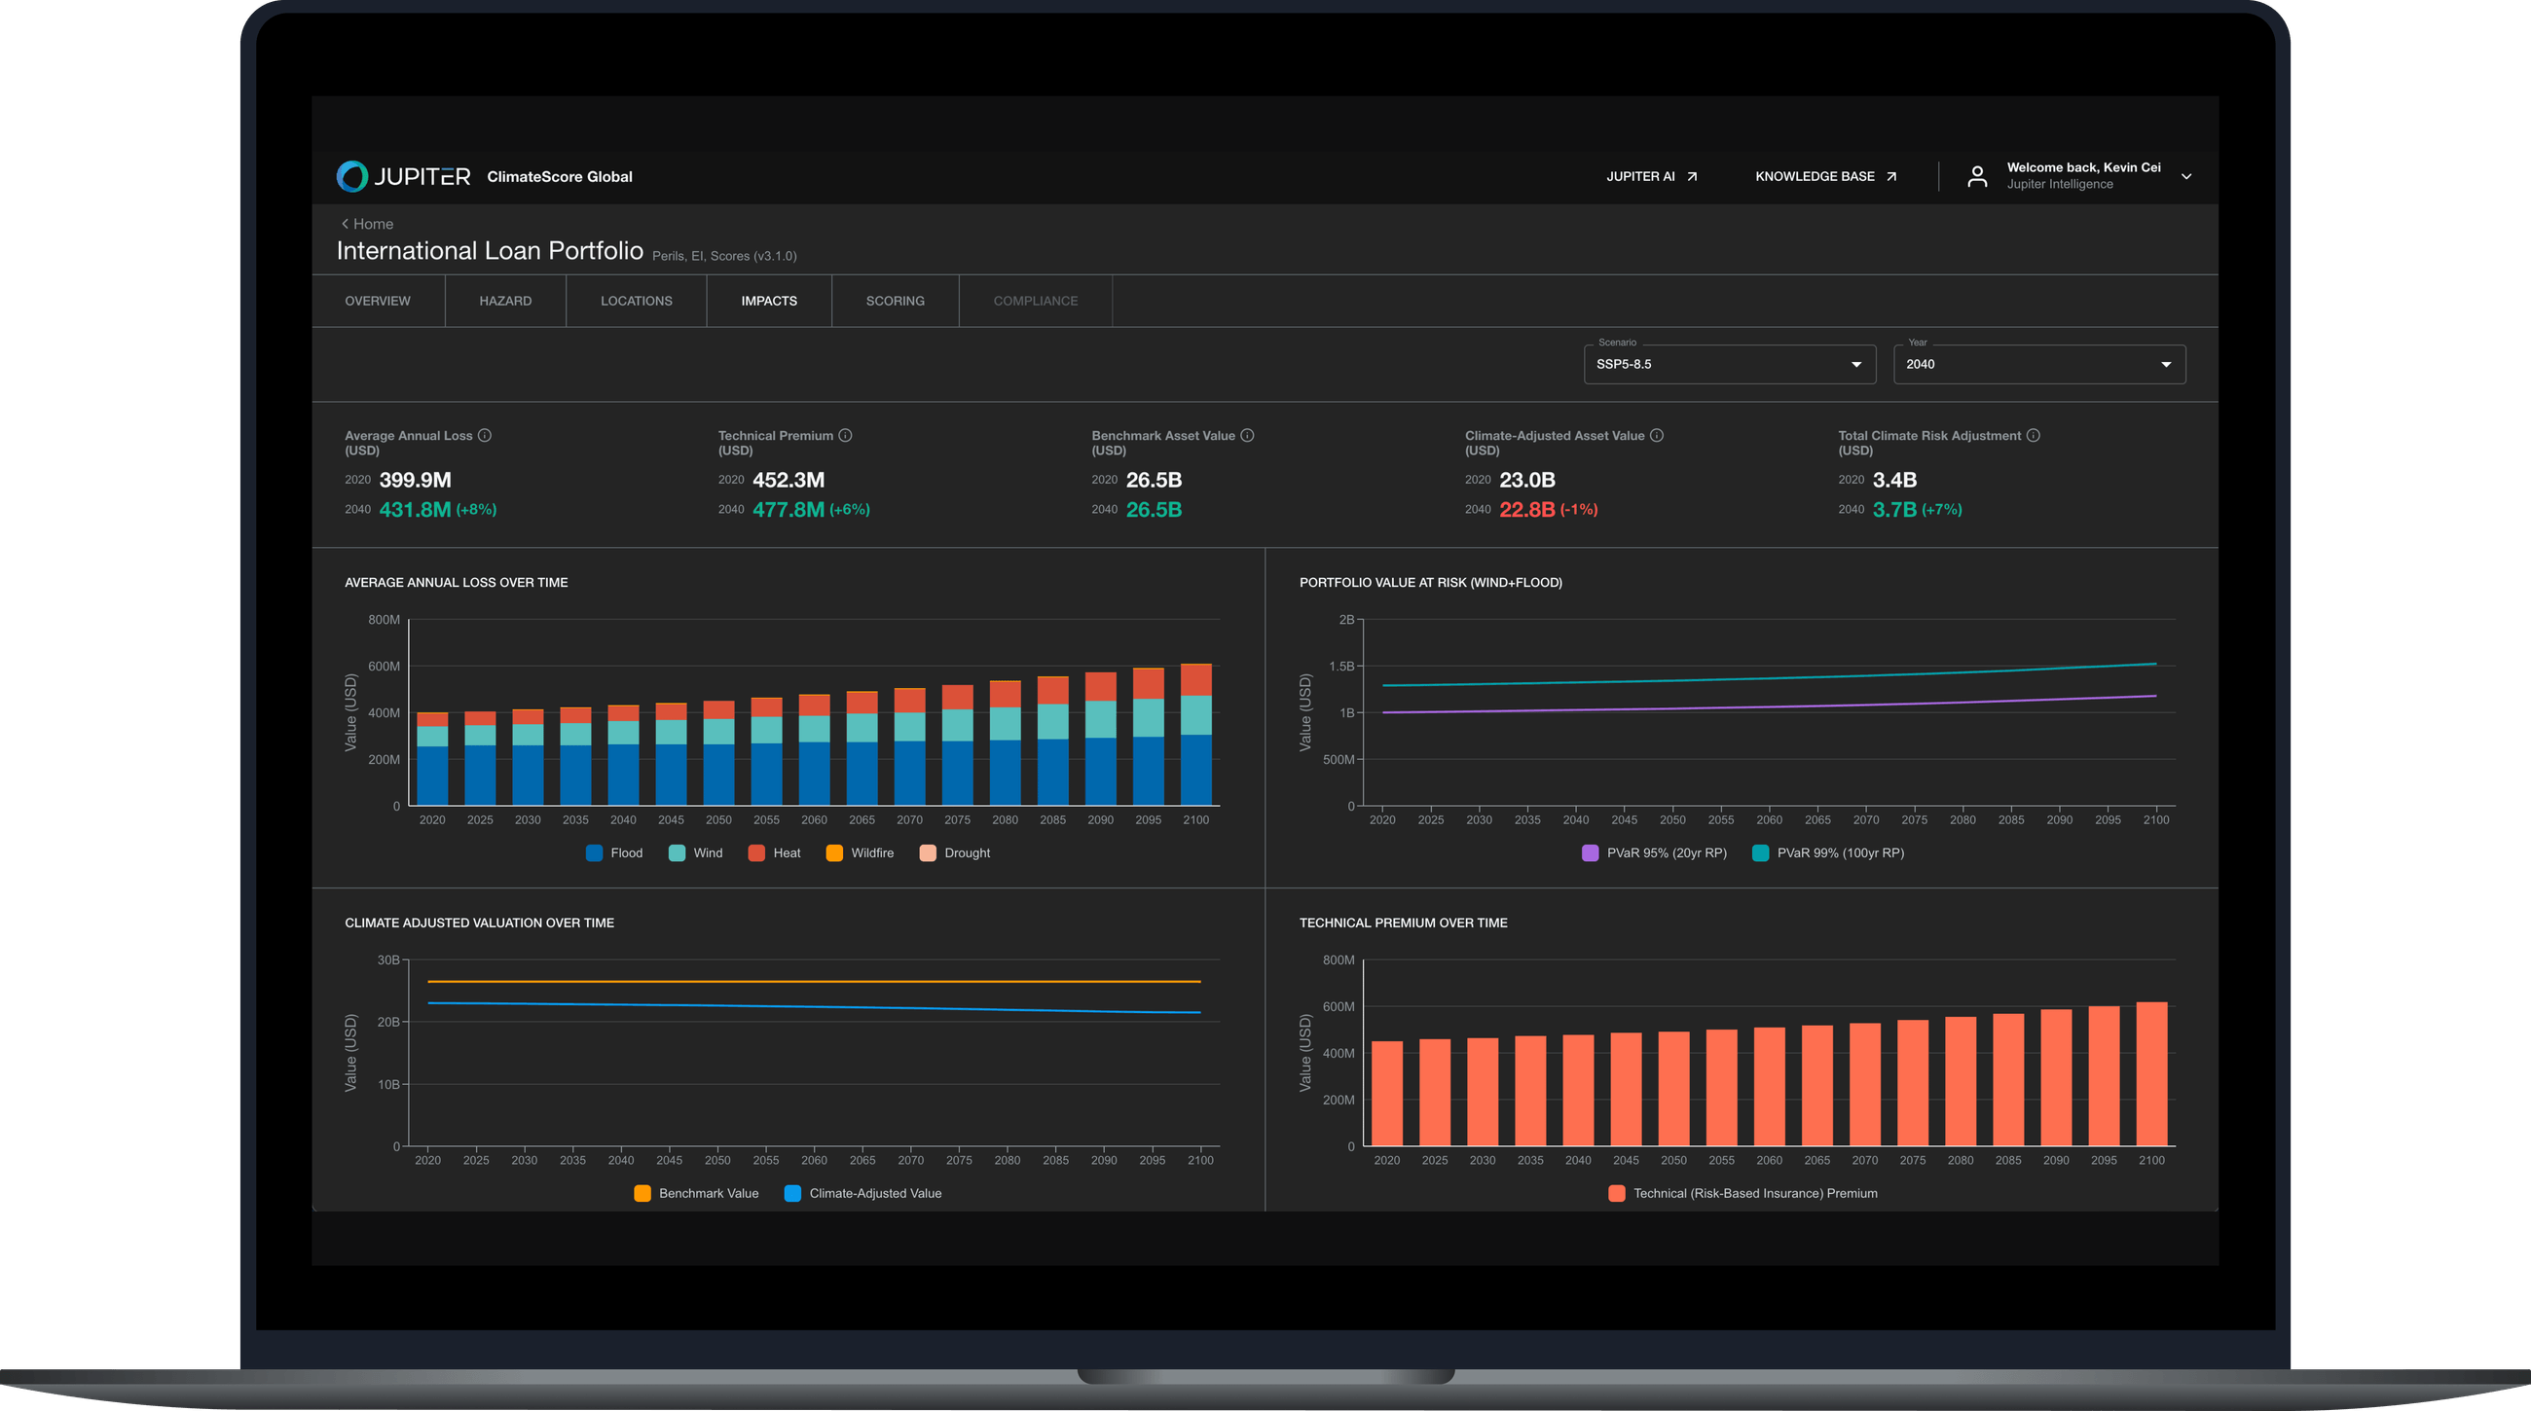Screen dimensions: 2531x1411
Task: Toggle the Wind series in legend
Action: coord(696,853)
